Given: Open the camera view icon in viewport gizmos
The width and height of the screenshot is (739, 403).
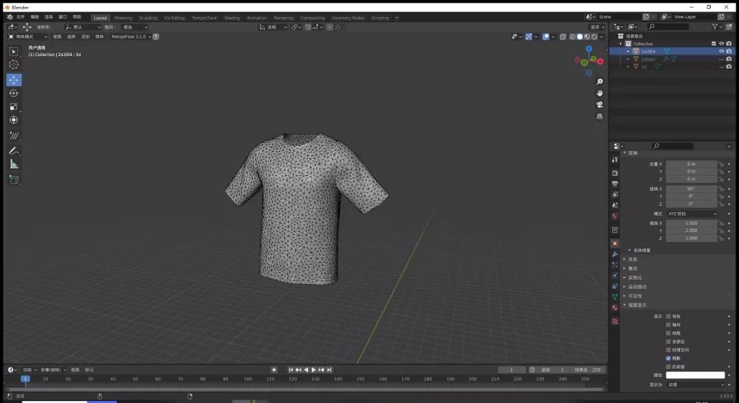Looking at the screenshot, I should click(600, 105).
